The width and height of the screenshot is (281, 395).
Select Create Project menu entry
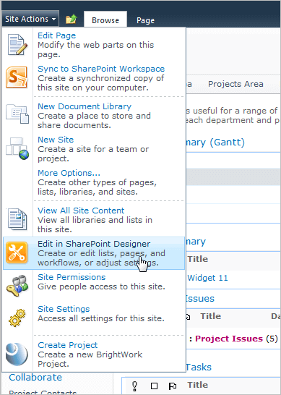click(x=94, y=354)
